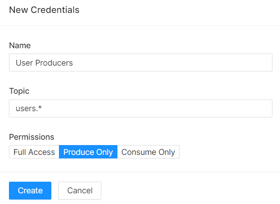Focus the Name field containing User Producers
Image resolution: width=280 pixels, height=204 pixels.
141,62
